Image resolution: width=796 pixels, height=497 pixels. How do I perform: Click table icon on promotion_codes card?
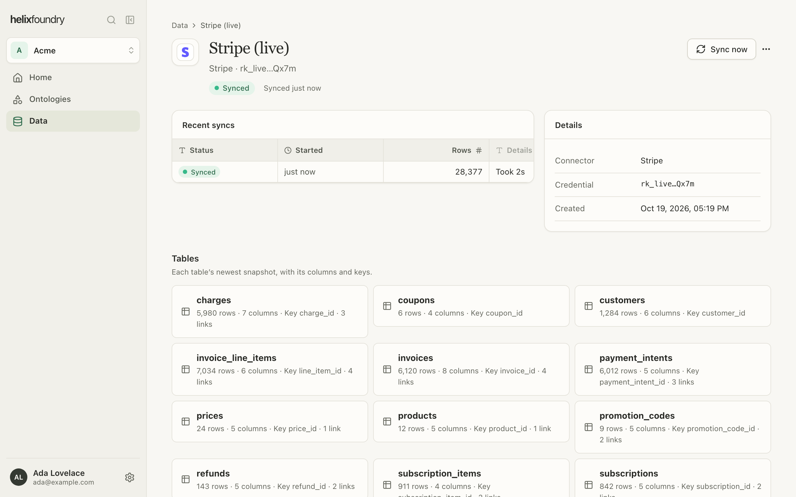588,427
